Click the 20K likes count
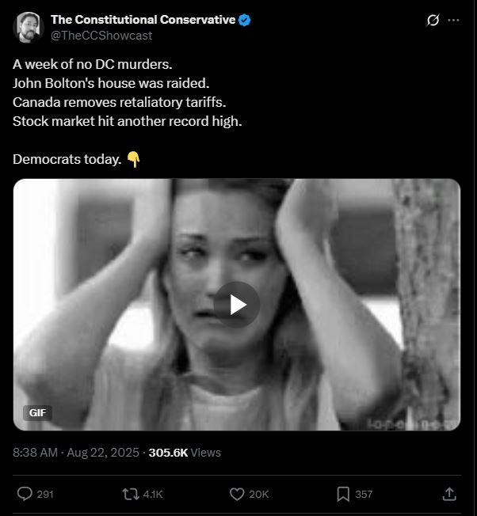Screen dimensions: 477x516 click(x=259, y=494)
